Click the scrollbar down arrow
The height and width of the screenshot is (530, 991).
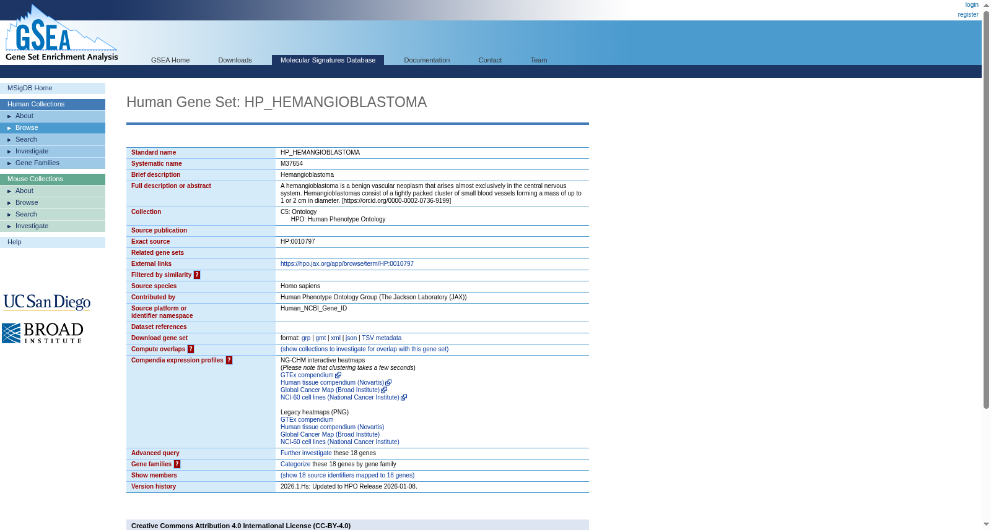tap(987, 524)
